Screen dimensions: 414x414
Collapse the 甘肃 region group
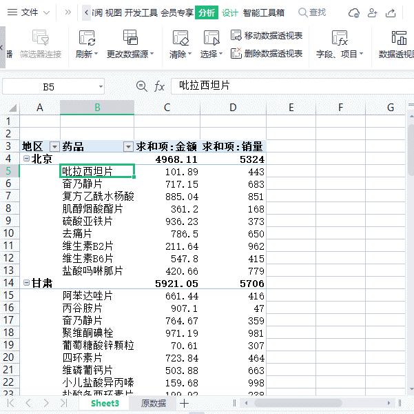point(26,283)
